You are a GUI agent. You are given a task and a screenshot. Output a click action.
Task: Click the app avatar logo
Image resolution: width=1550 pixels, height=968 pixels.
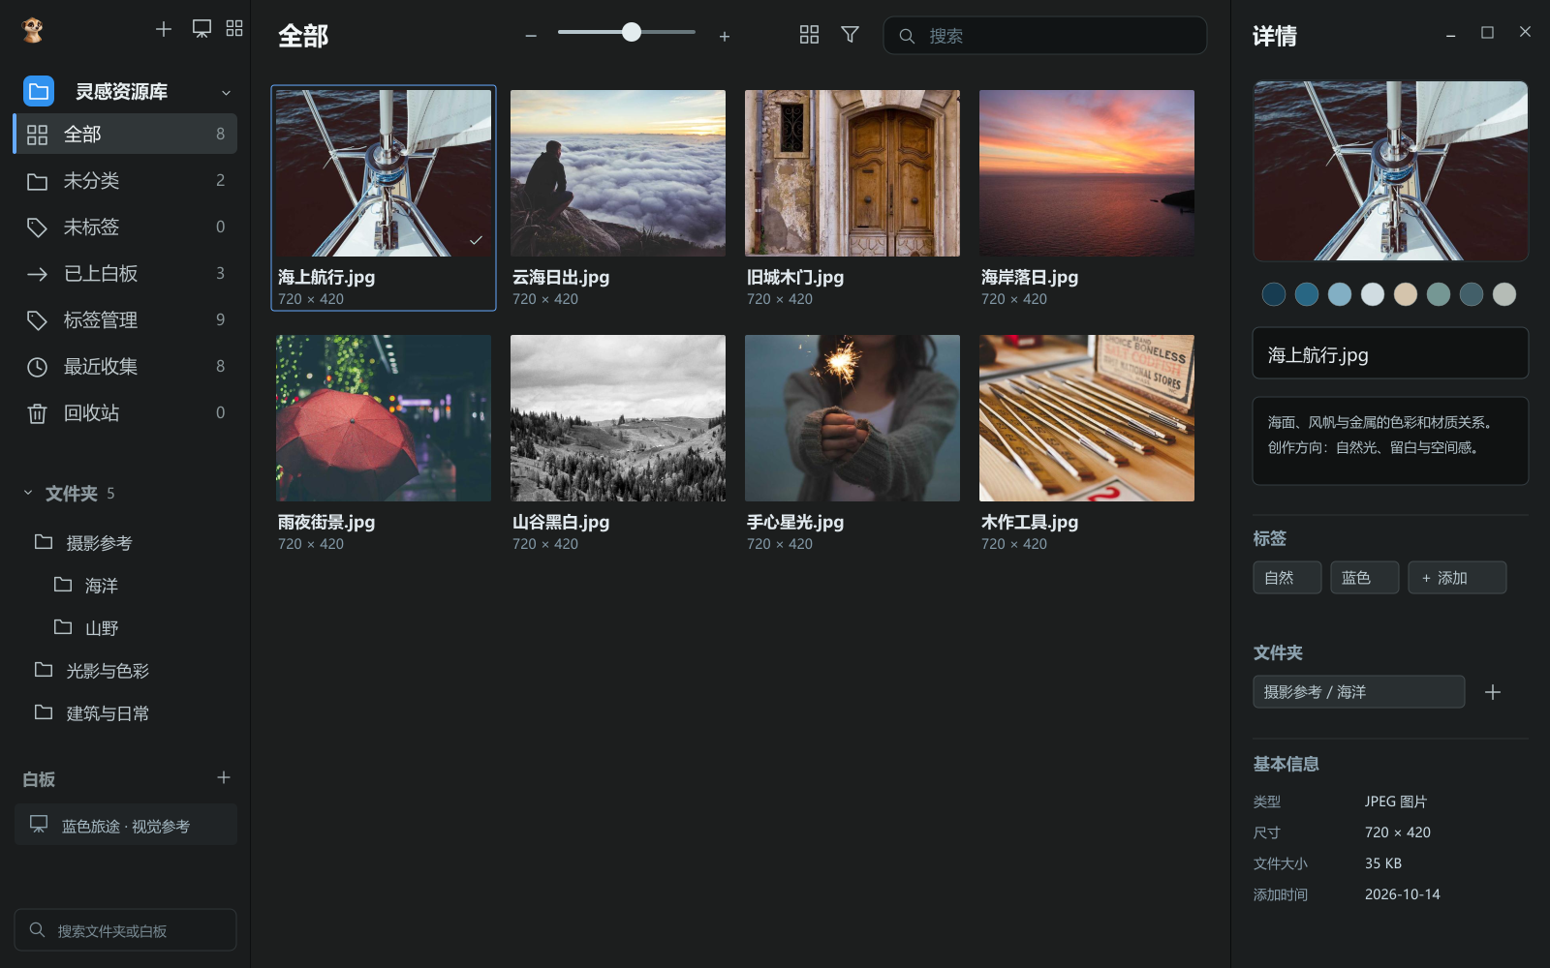click(x=33, y=30)
